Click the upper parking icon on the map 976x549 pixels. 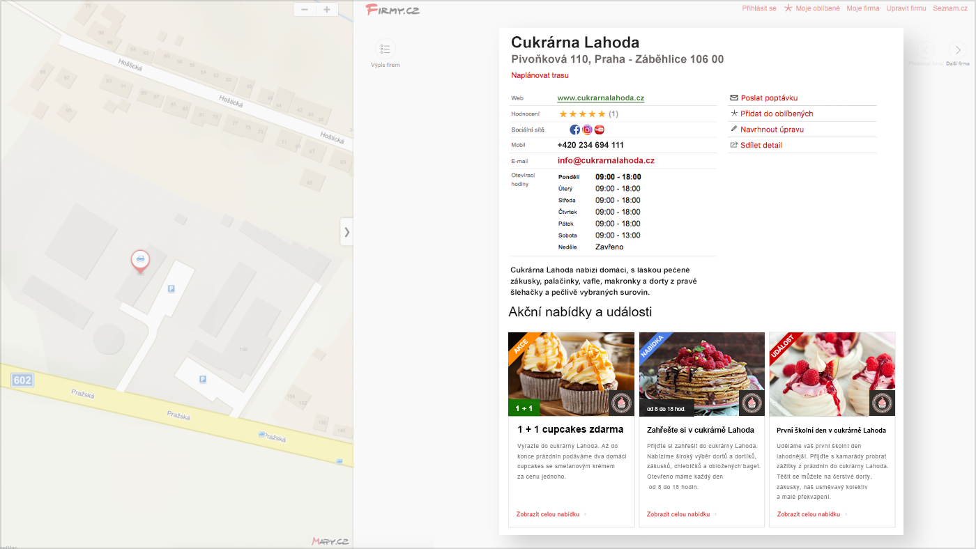171,288
